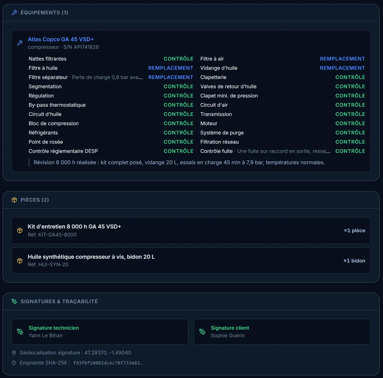Open the Atlas Copco GA 45 VSD+ link
The width and height of the screenshot is (383, 378).
click(x=61, y=39)
